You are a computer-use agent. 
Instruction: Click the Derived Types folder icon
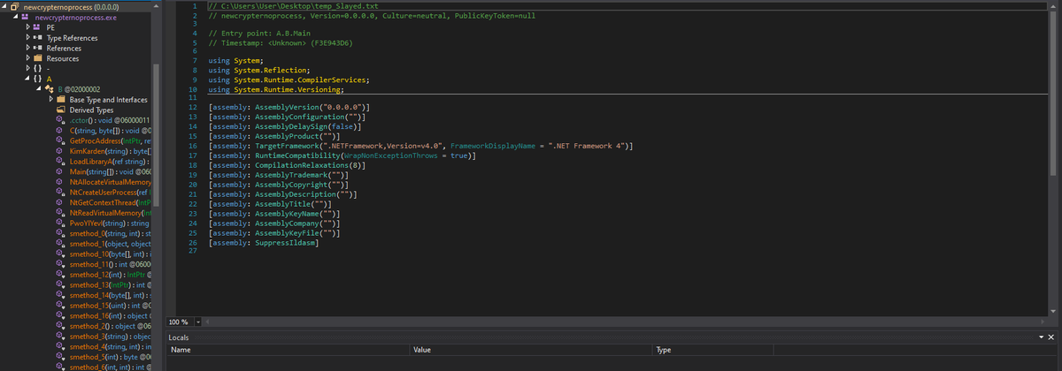[62, 110]
